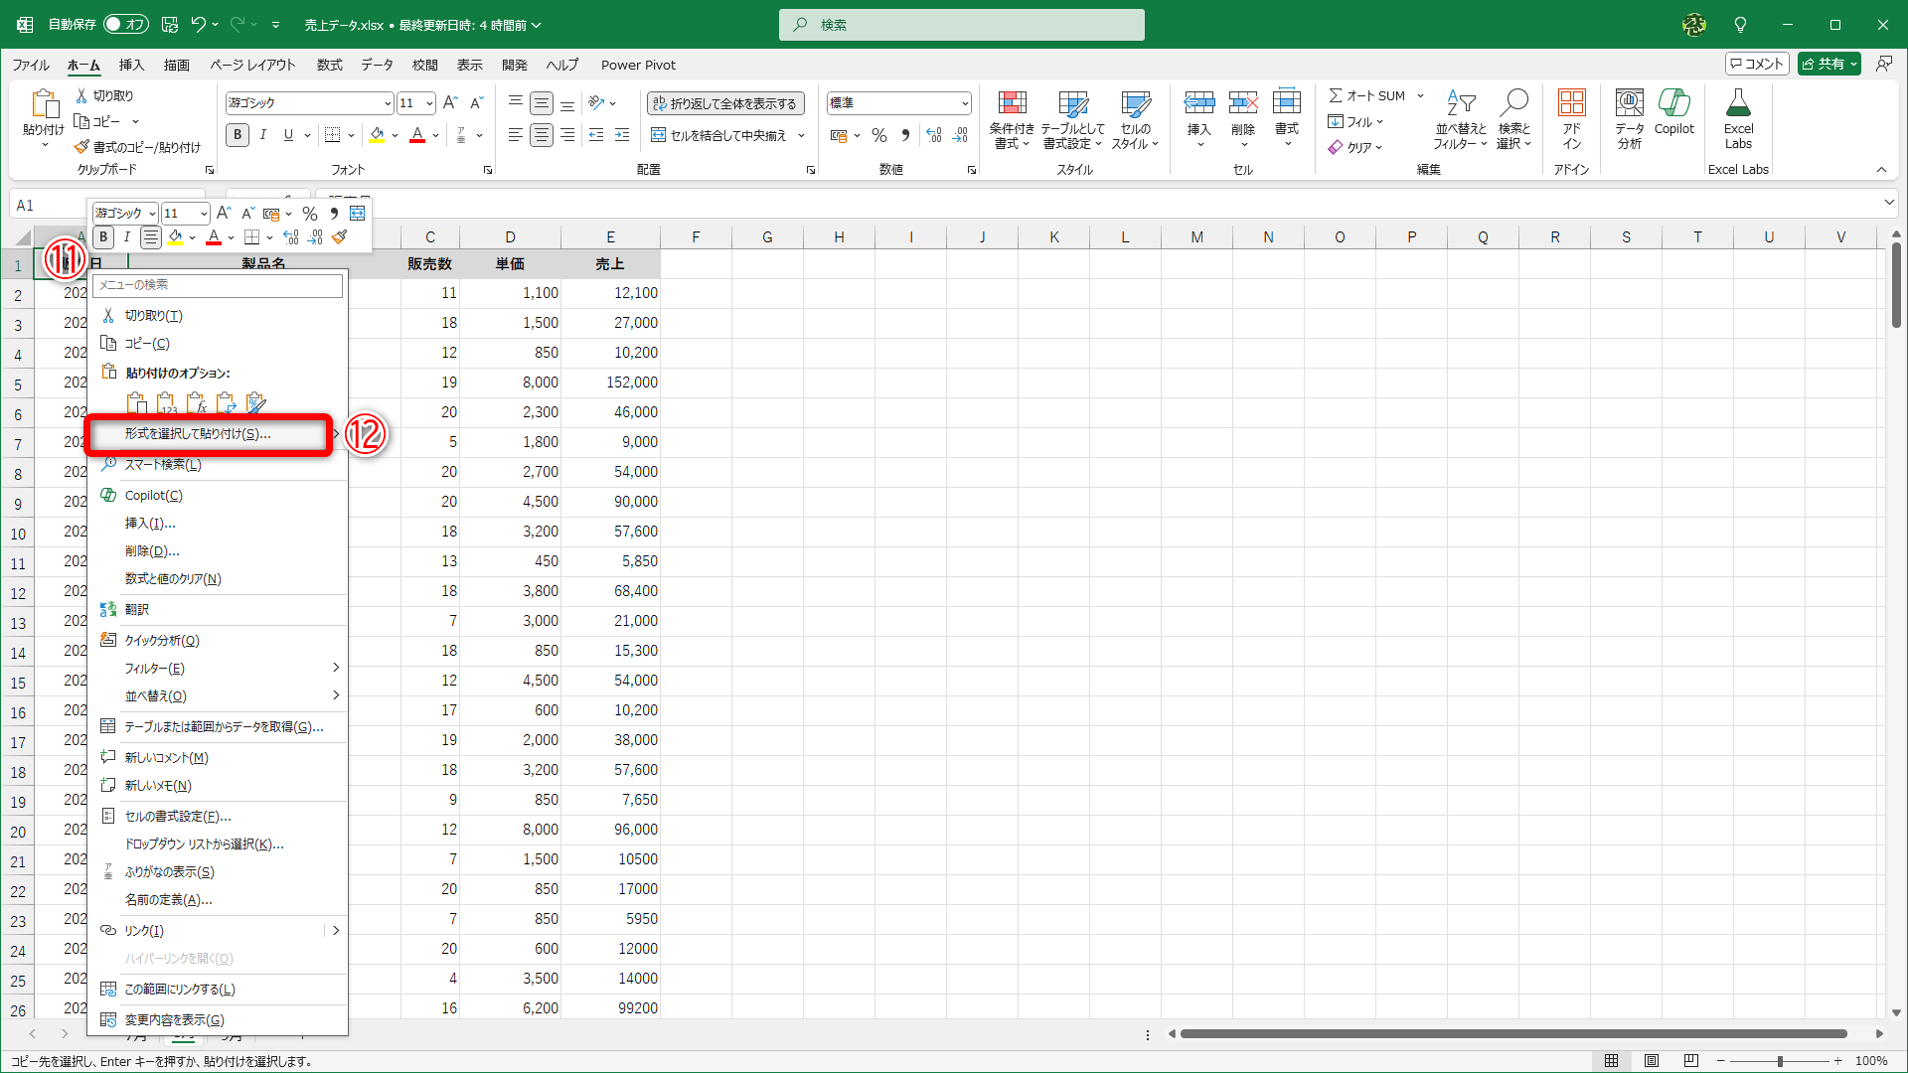Viewport: 1908px width, 1073px height.
Task: Open the font size dropdown
Action: click(x=429, y=103)
